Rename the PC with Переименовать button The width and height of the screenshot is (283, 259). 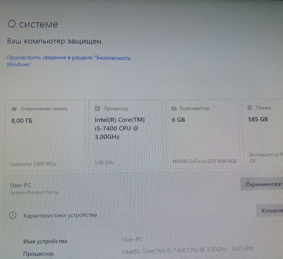pyautogui.click(x=262, y=184)
